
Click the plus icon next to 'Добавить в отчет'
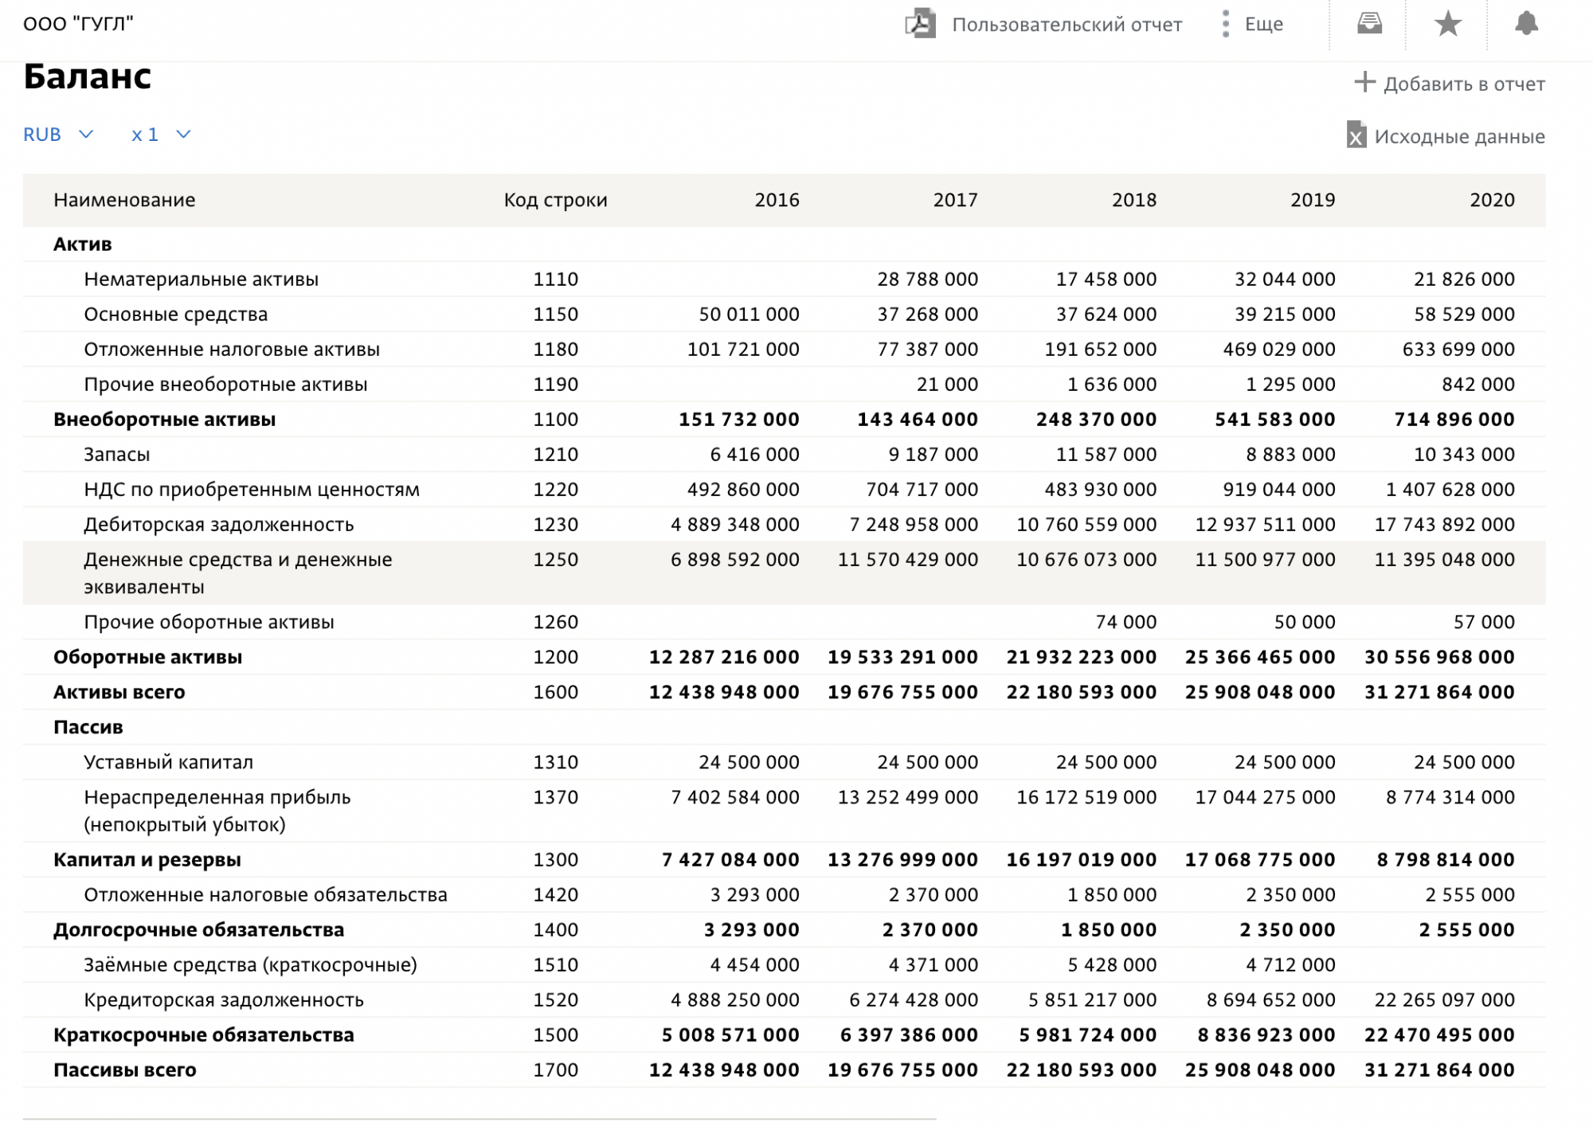(1364, 82)
